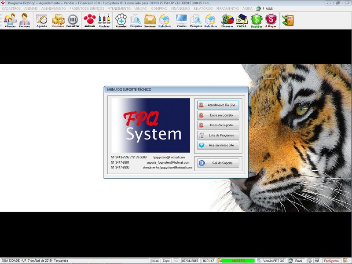Click the Atendimento On Line button
Screen dimensions: 352x264
218,105
